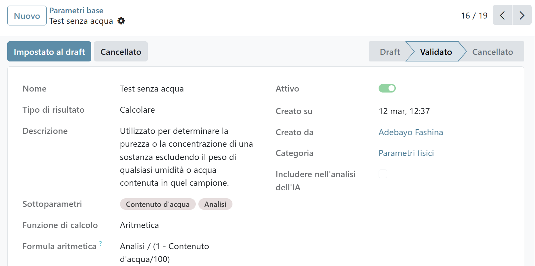Click Formula aritmetica help question mark
This screenshot has width=535, height=266.
click(101, 244)
